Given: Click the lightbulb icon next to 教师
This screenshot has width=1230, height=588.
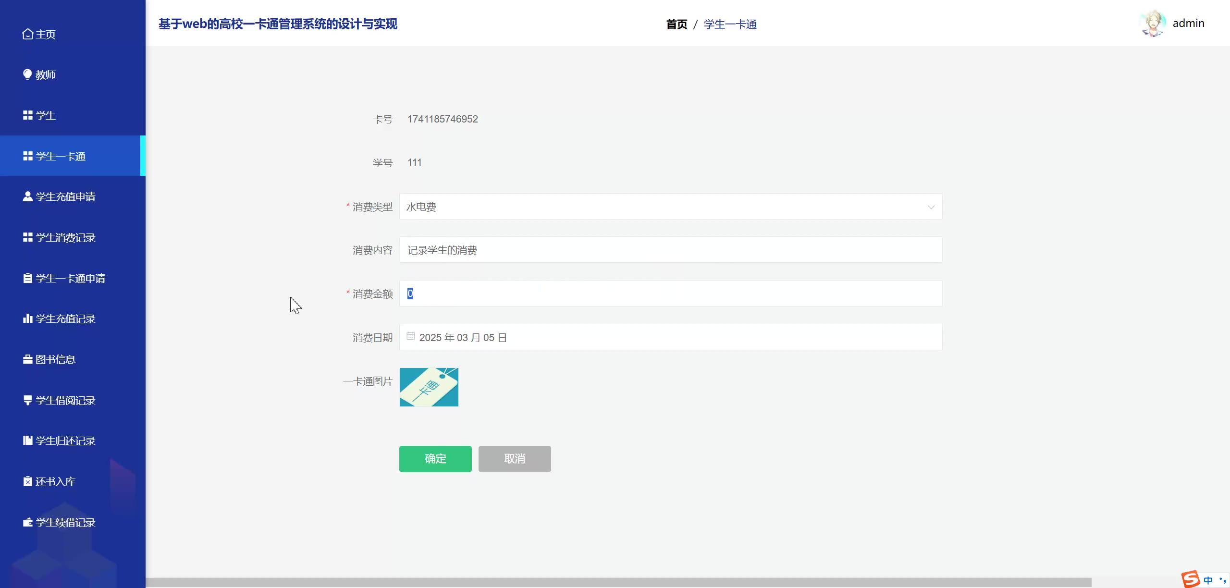Looking at the screenshot, I should click(x=27, y=74).
